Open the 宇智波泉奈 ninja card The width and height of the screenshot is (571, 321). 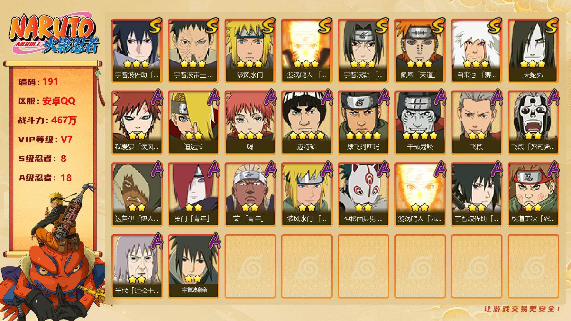click(x=193, y=266)
